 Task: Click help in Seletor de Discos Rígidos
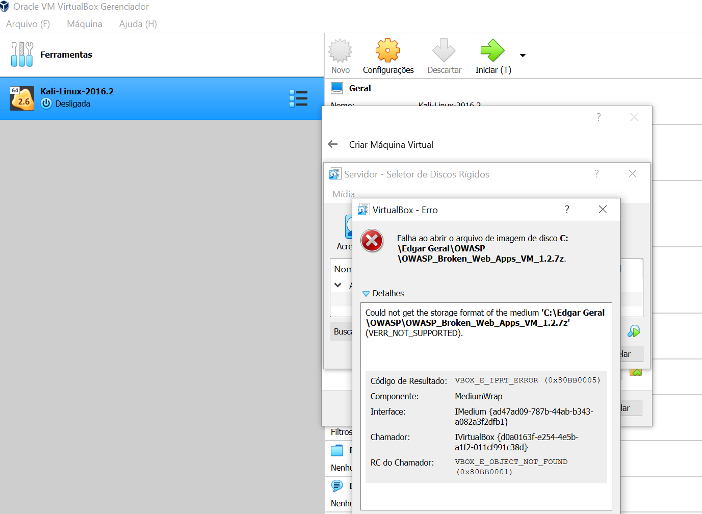pyautogui.click(x=596, y=174)
